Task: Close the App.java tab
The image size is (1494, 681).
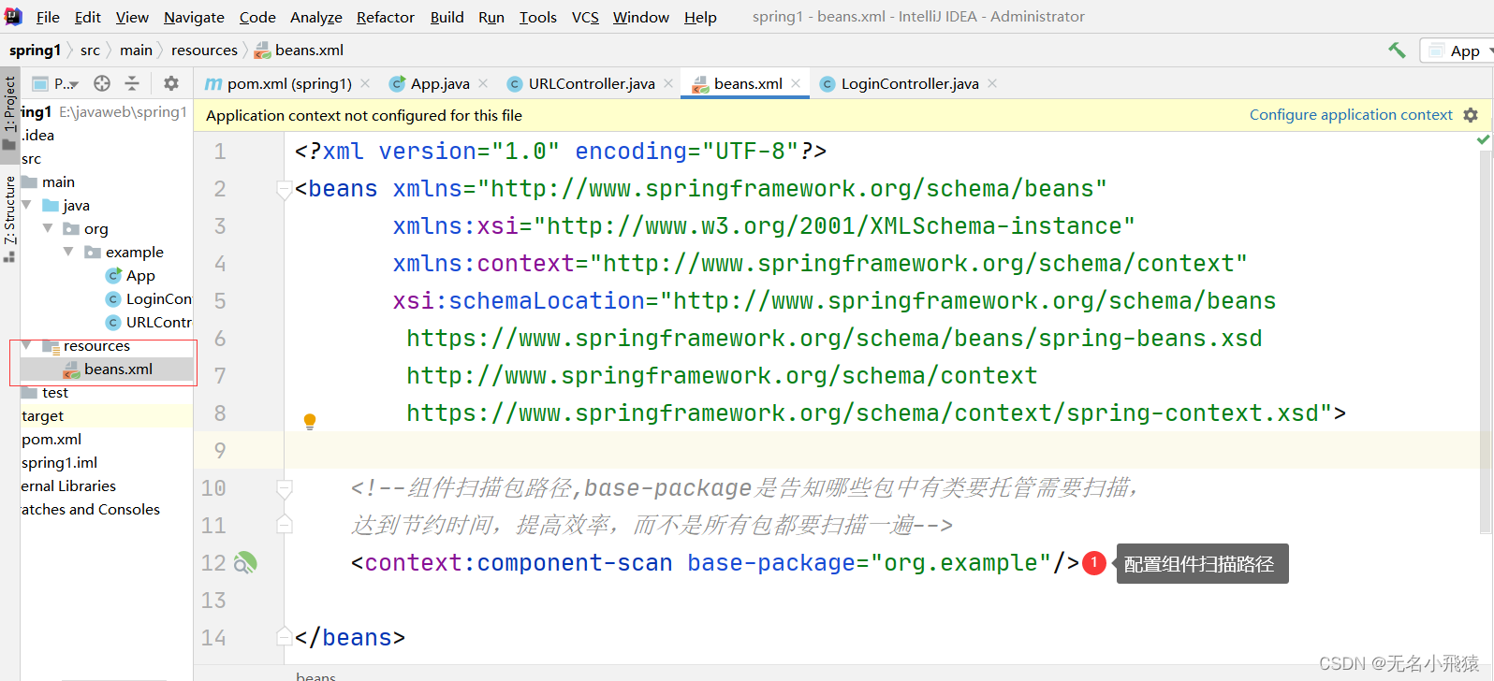Action: (x=483, y=83)
